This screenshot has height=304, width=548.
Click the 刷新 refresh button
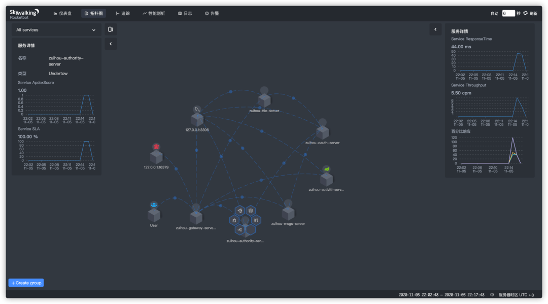coord(530,13)
